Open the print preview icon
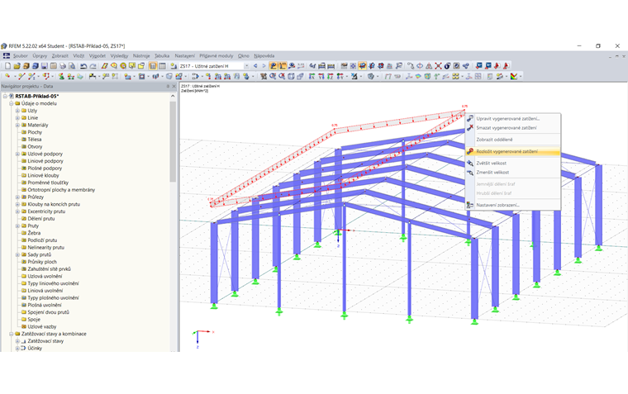The width and height of the screenshot is (628, 394). [x=72, y=66]
